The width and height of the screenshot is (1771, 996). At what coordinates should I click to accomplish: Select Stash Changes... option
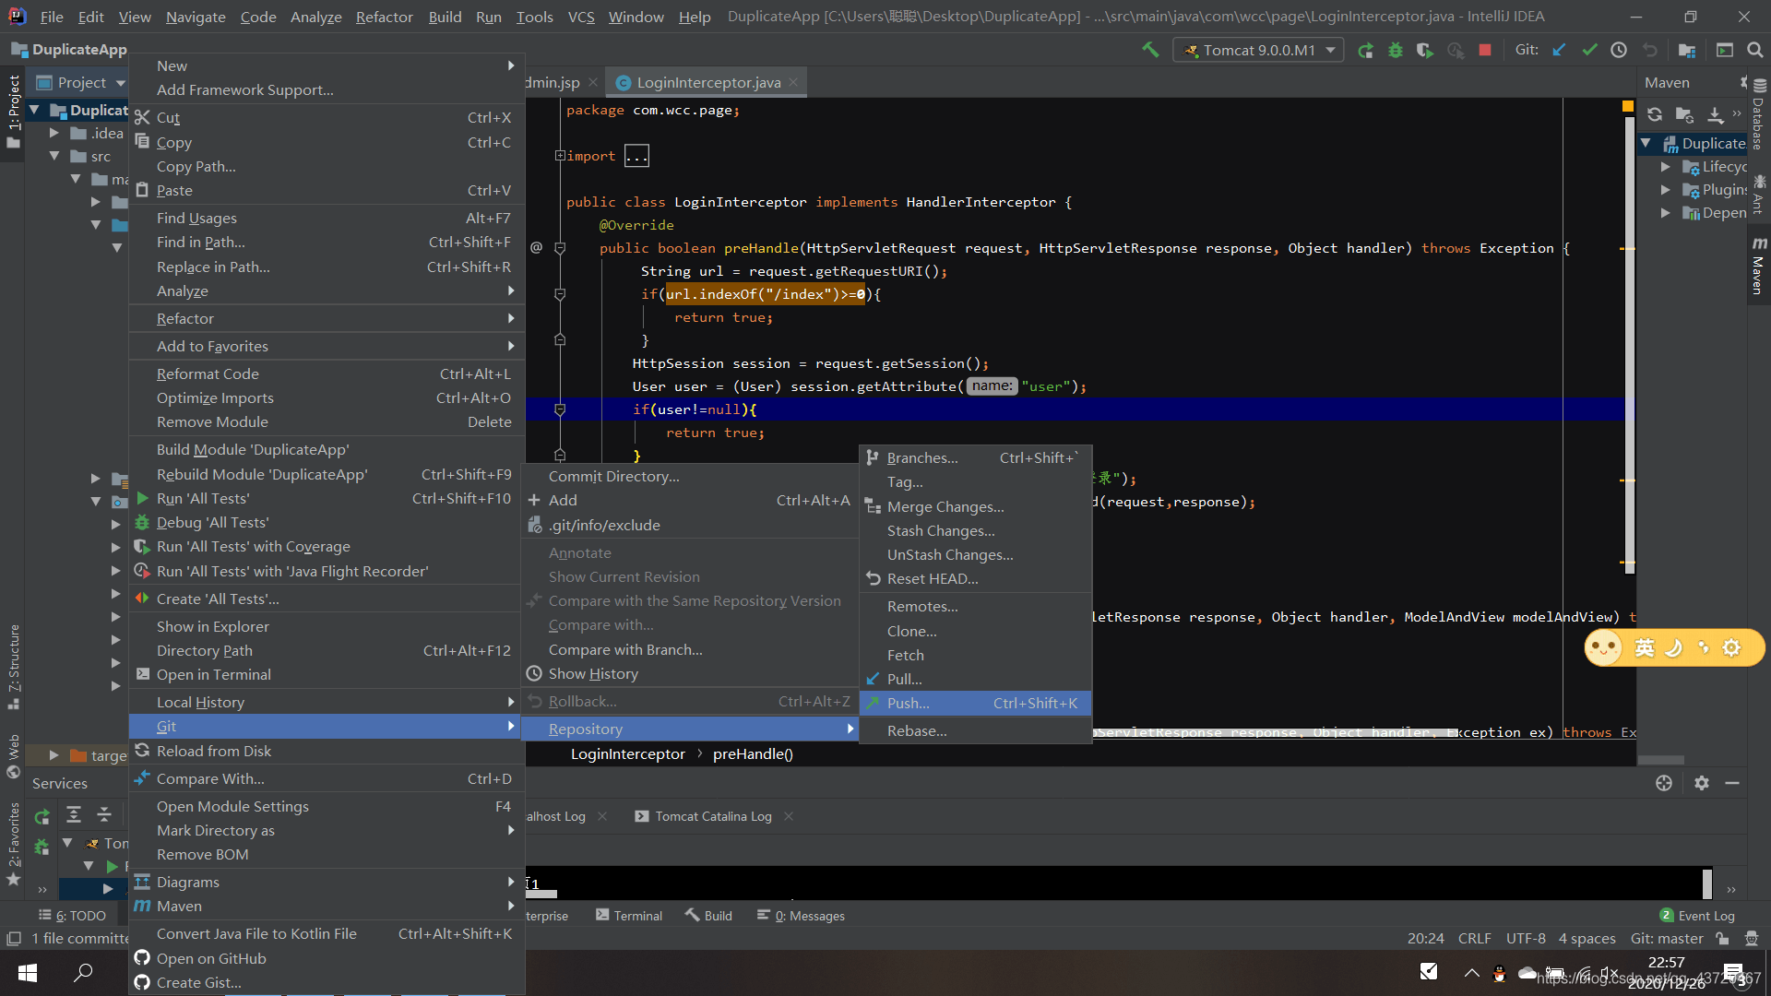(975, 530)
